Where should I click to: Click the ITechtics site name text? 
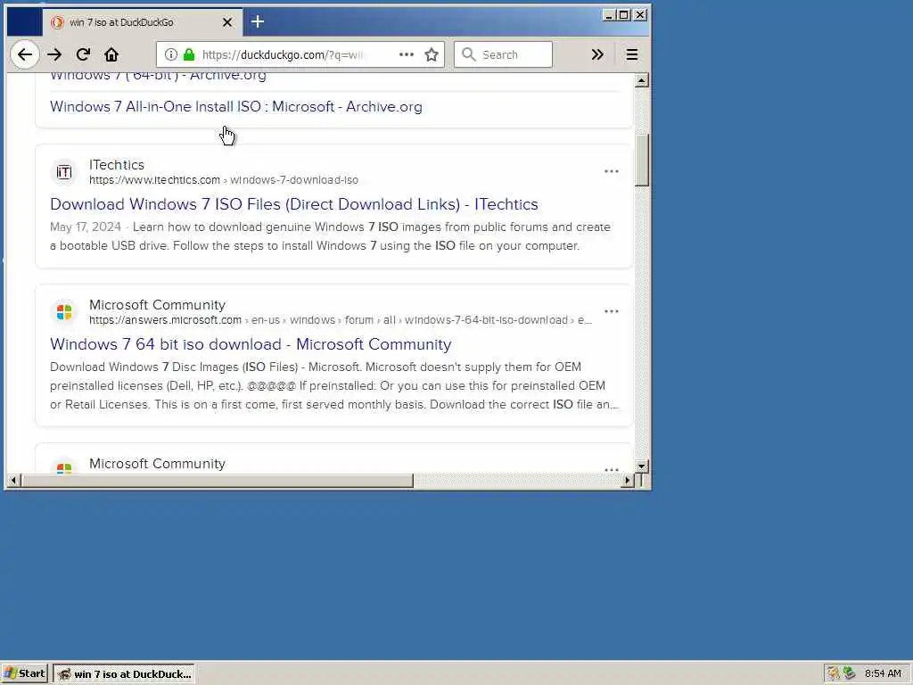[117, 165]
